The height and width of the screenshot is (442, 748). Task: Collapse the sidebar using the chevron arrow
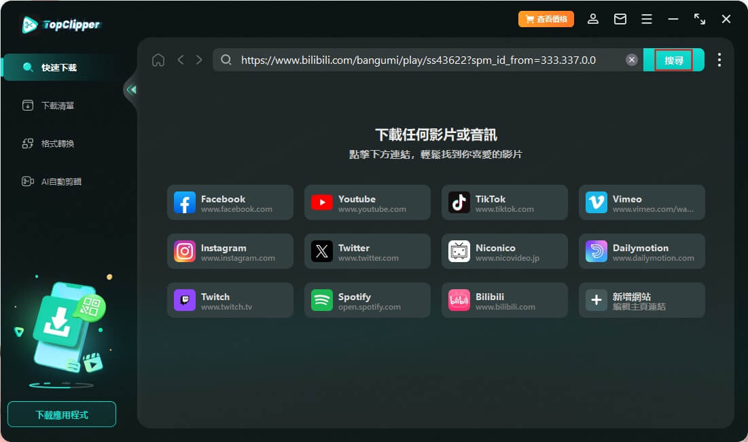click(x=131, y=89)
